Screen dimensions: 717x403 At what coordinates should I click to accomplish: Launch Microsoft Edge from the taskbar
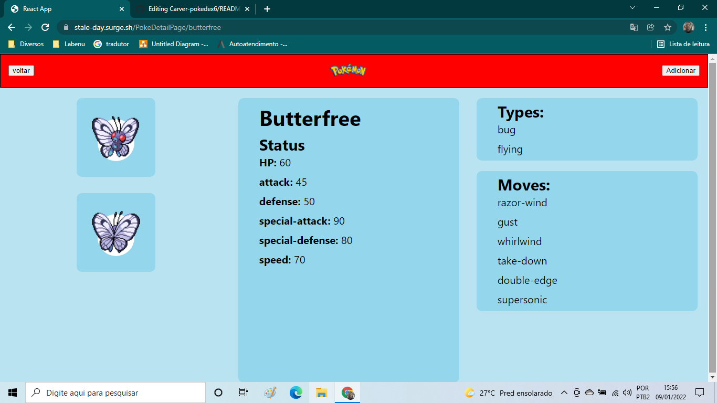(296, 393)
